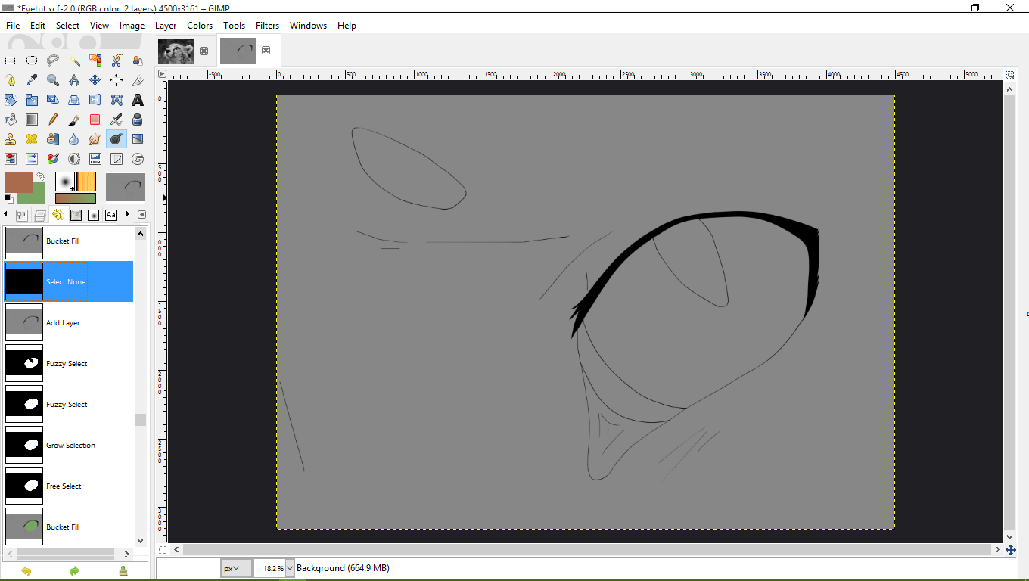Open the active pattern selector
The image size is (1029, 581).
86,182
